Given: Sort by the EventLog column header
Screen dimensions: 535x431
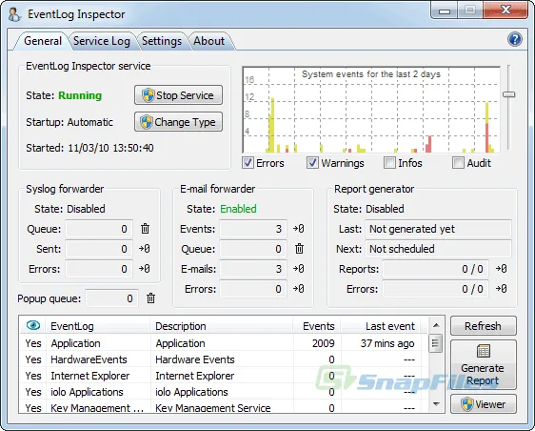Looking at the screenshot, I should [x=98, y=326].
